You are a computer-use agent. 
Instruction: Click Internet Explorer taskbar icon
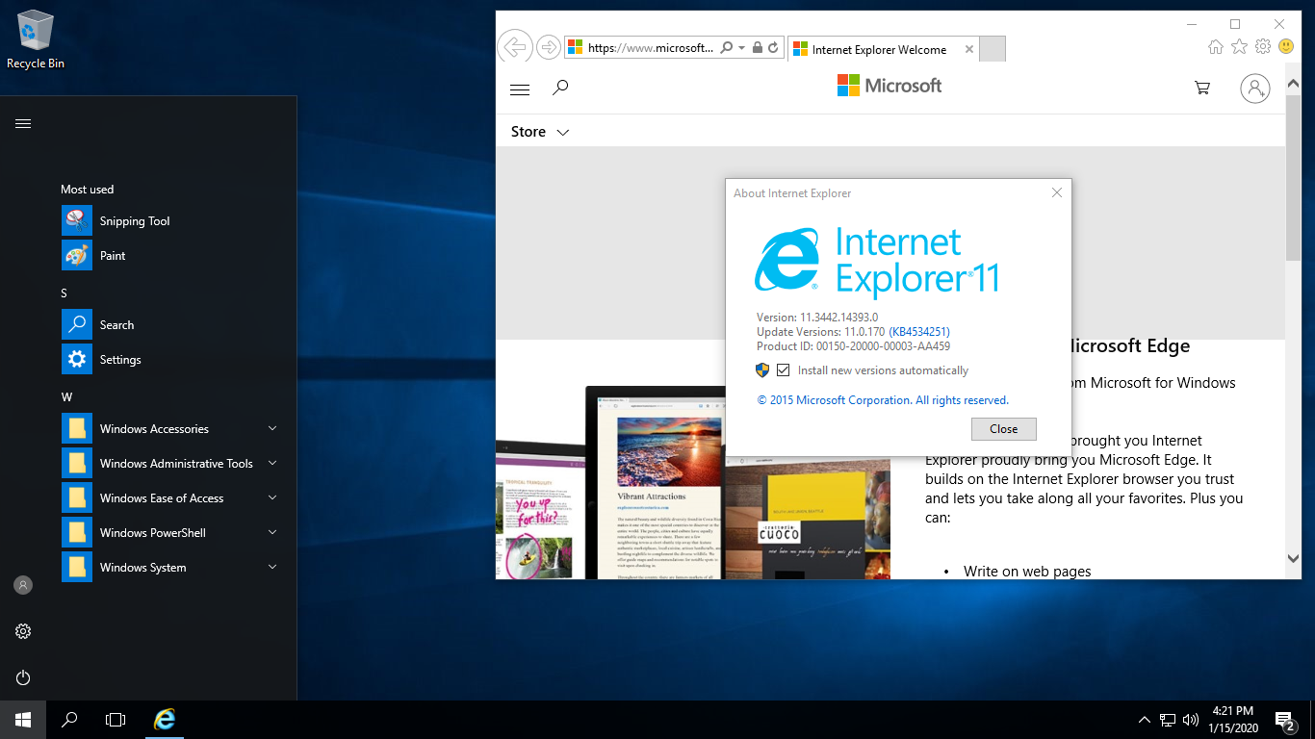click(x=166, y=720)
